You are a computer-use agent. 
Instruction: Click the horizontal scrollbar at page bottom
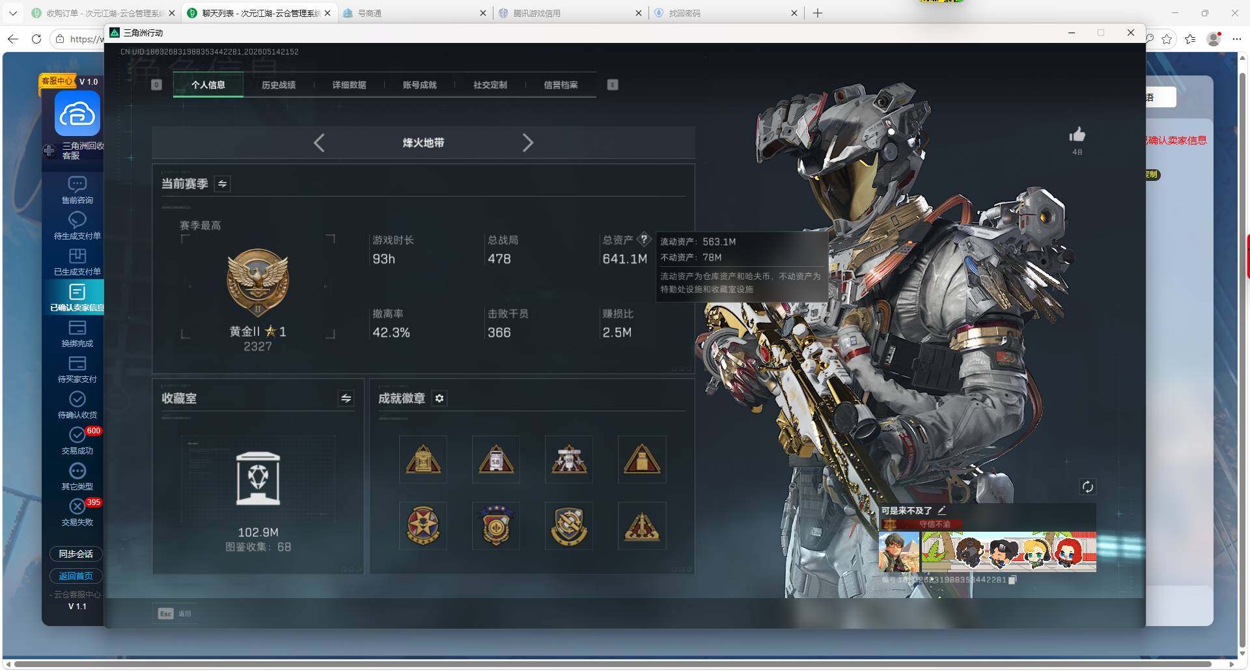[613, 664]
